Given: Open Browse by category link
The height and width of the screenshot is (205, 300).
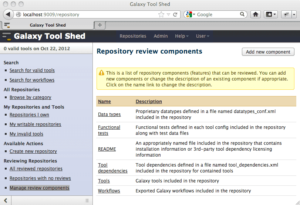Looking at the screenshot, I should pyautogui.click(x=30, y=98).
